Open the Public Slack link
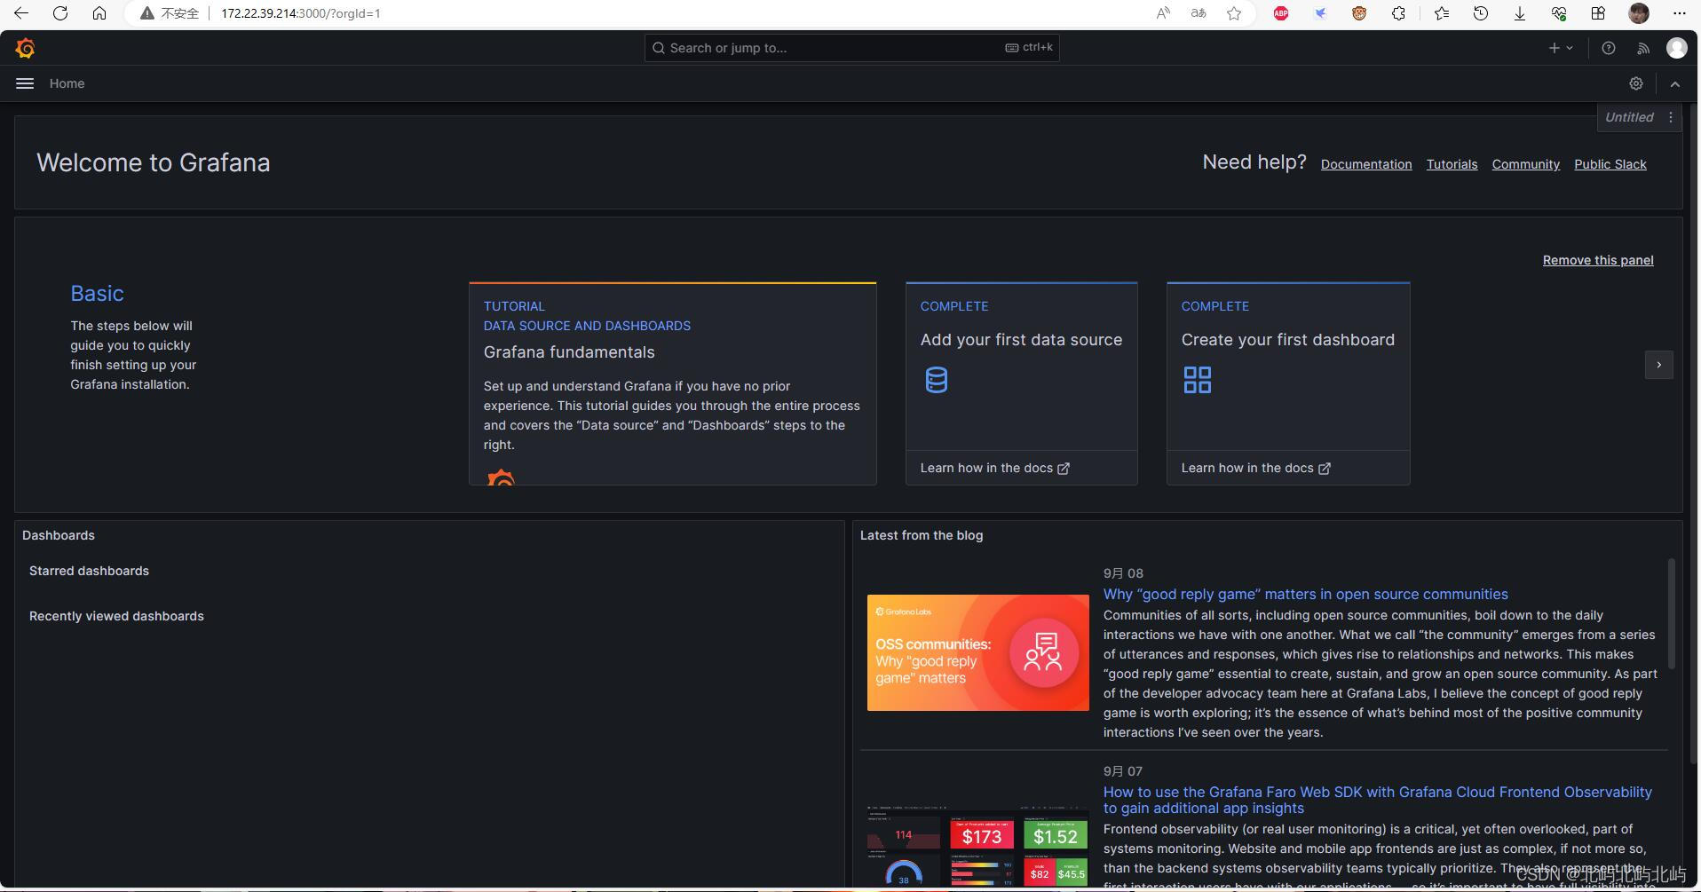This screenshot has width=1701, height=892. coord(1610,164)
